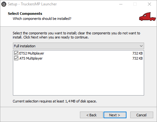Click the ATS Multiplayer 732 KB size
This screenshot has height=122, width=157.
pos(137,58)
